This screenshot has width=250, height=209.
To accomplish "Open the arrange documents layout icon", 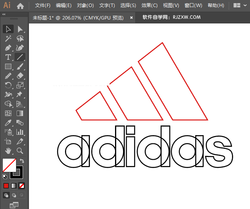I will coord(237,5).
